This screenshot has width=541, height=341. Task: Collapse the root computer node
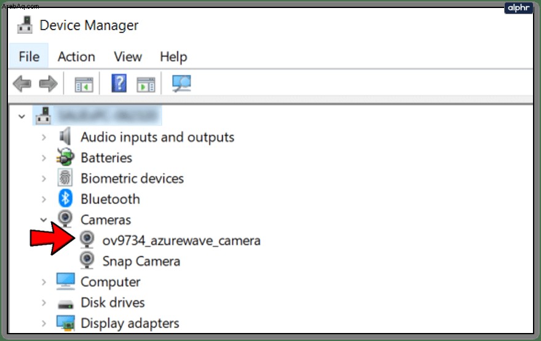coord(22,116)
